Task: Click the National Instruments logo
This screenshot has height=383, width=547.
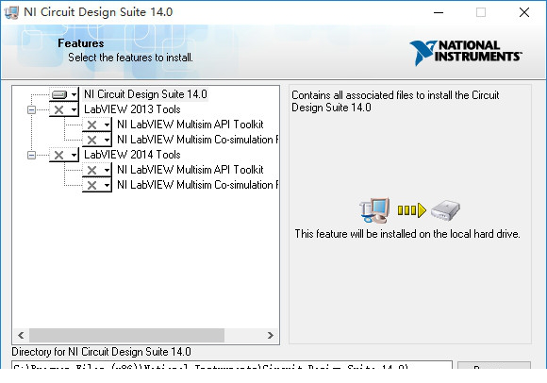Action: coord(466,53)
